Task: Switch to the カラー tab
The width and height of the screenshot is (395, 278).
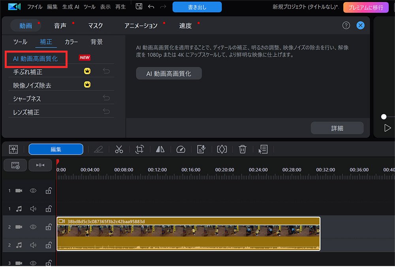Action: [71, 42]
